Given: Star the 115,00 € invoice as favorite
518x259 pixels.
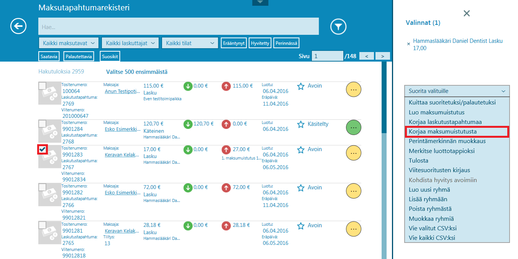Looking at the screenshot, I should (x=301, y=86).
